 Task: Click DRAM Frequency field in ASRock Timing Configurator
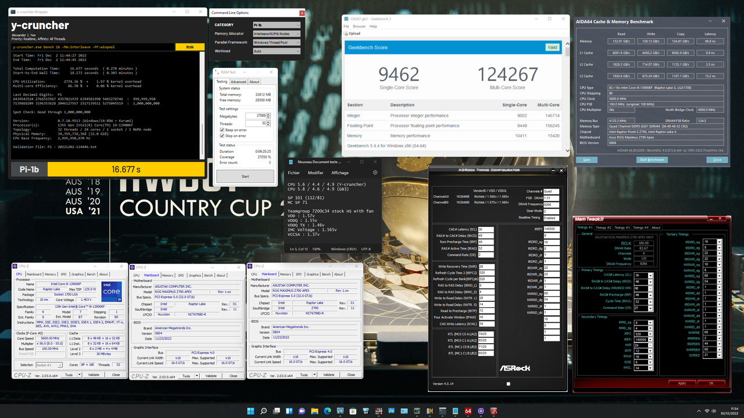551,204
